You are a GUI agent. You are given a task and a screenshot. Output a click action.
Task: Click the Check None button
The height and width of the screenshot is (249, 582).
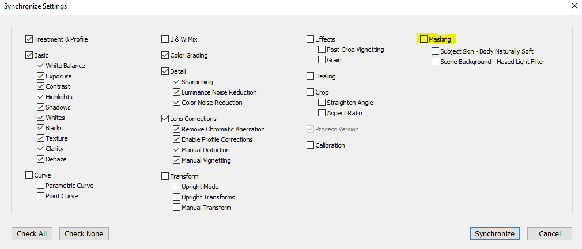point(84,234)
